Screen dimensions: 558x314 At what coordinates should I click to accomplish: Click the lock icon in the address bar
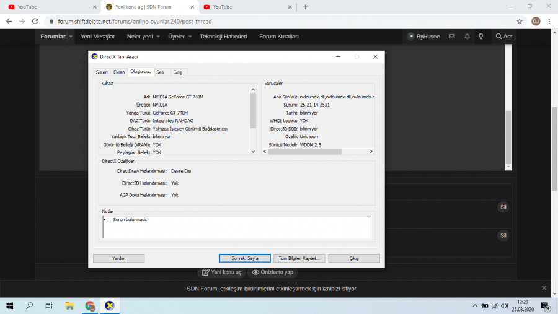click(51, 21)
